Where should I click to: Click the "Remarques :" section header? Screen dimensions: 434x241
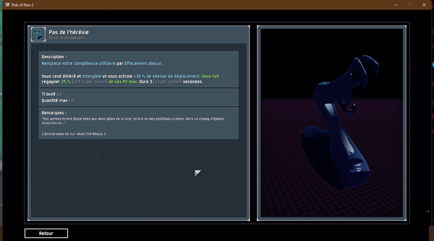[x=54, y=113]
